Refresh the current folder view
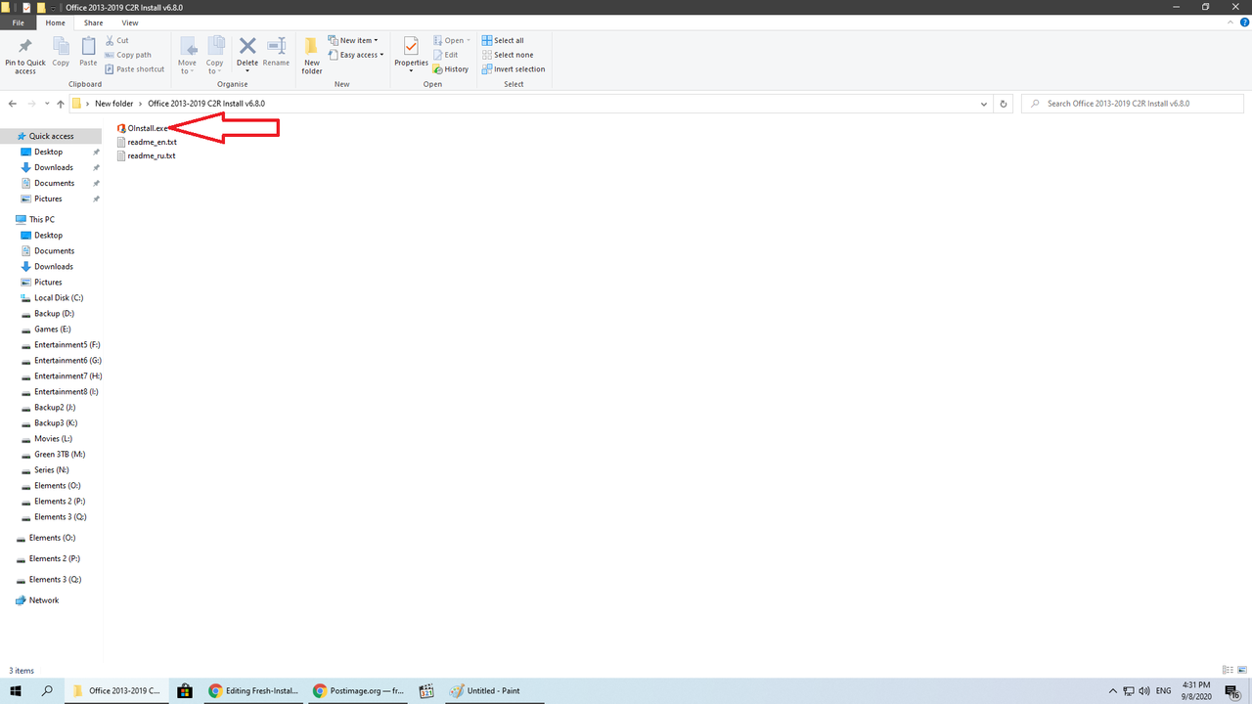This screenshot has height=704, width=1252. pos(1004,103)
